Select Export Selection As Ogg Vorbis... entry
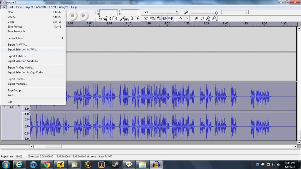 click(33, 72)
